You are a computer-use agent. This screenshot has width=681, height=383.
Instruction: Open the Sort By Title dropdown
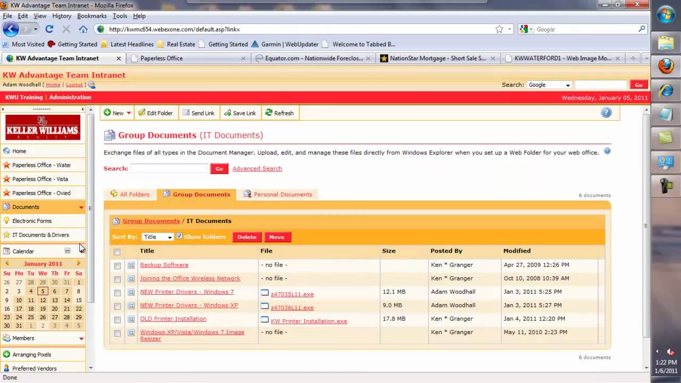158,237
